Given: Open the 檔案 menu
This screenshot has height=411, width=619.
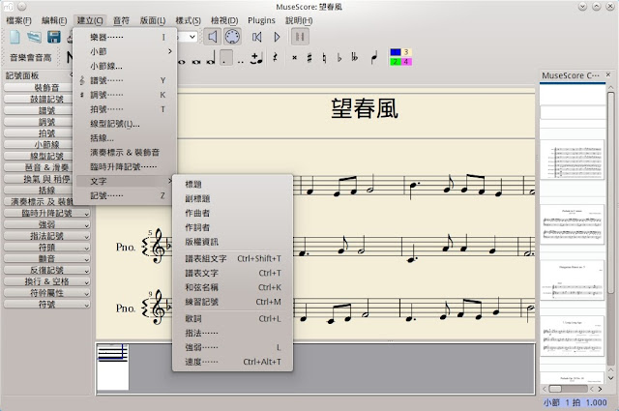Looking at the screenshot, I should coord(18,20).
